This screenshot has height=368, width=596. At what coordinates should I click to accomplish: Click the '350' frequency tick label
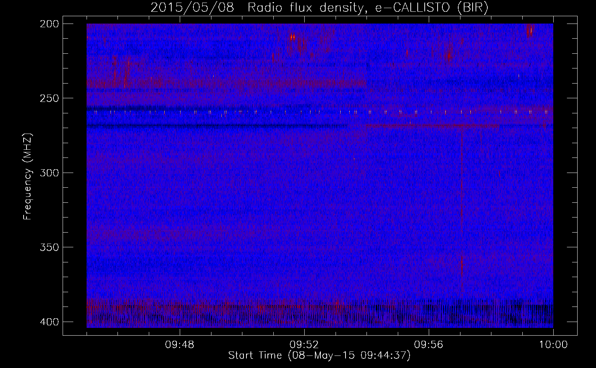click(49, 247)
